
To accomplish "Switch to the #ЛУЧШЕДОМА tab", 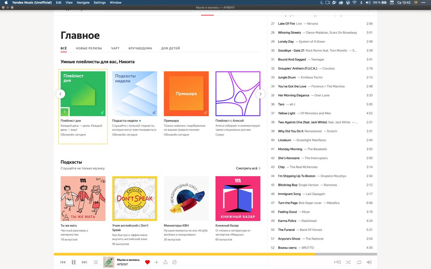I will point(140,48).
